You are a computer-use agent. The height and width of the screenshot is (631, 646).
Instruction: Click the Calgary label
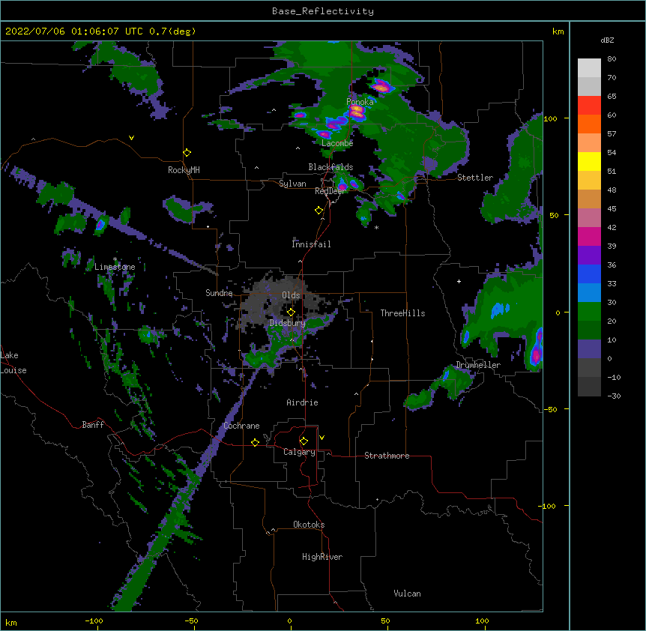(x=300, y=452)
